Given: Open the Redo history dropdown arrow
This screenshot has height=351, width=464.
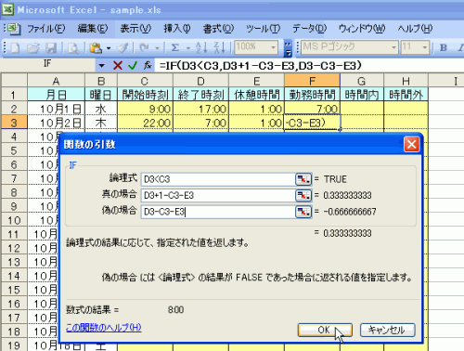Looking at the screenshot, I should [x=158, y=48].
